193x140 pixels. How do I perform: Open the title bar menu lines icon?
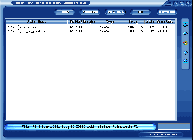(168, 4)
